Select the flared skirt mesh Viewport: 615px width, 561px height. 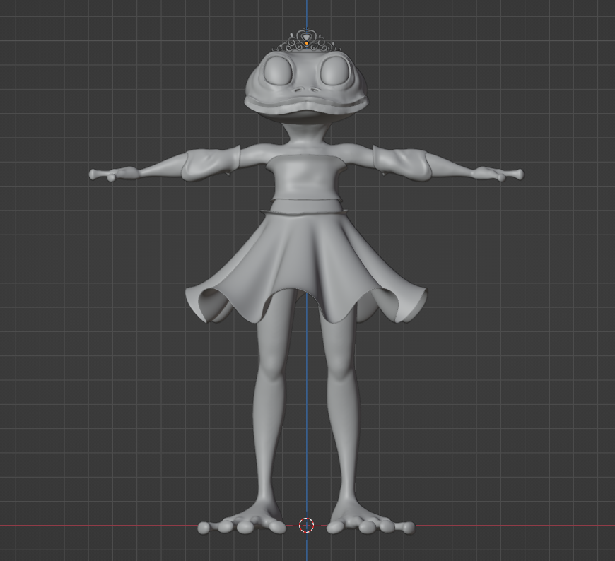tap(305, 266)
